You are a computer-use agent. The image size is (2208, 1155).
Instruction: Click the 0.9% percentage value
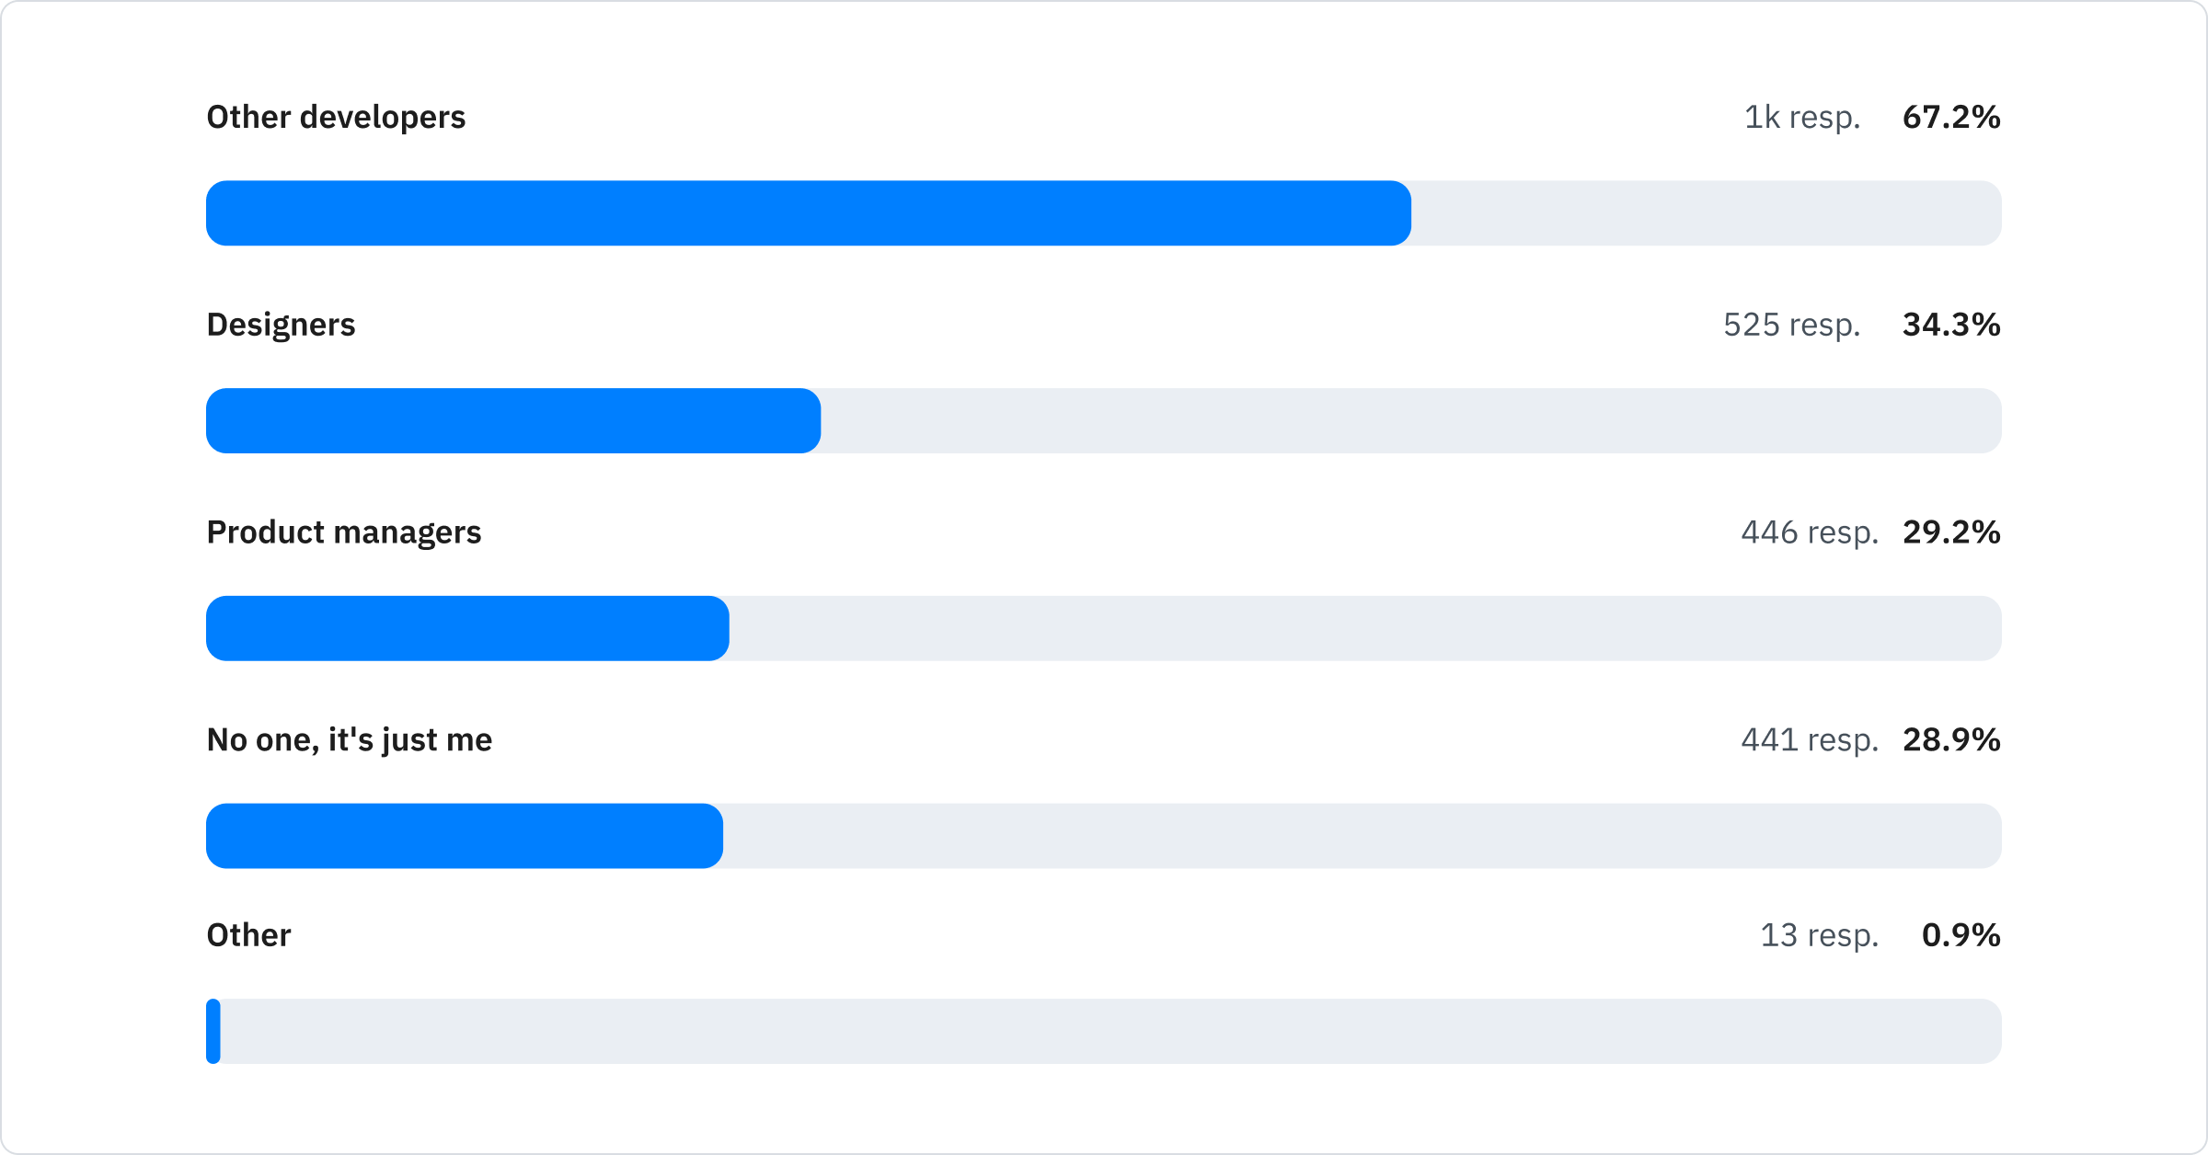(x=1961, y=935)
